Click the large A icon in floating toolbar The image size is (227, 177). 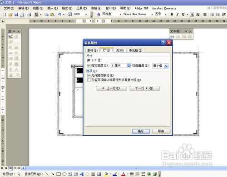[16, 69]
